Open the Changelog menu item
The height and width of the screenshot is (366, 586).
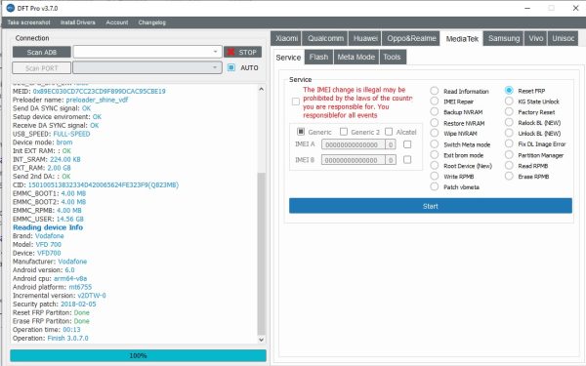pos(151,22)
